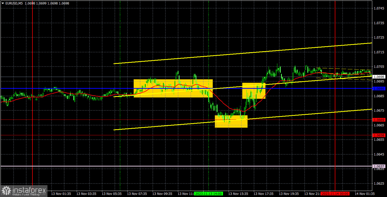Select the blue 1.0690 level tag
The width and height of the screenshot is (387, 197).
379,89
